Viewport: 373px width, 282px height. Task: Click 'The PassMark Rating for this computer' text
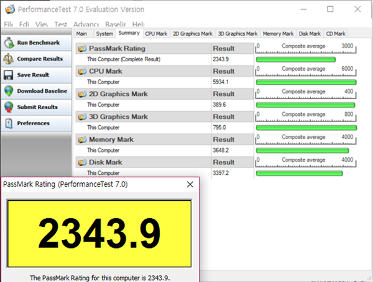[x=100, y=278]
